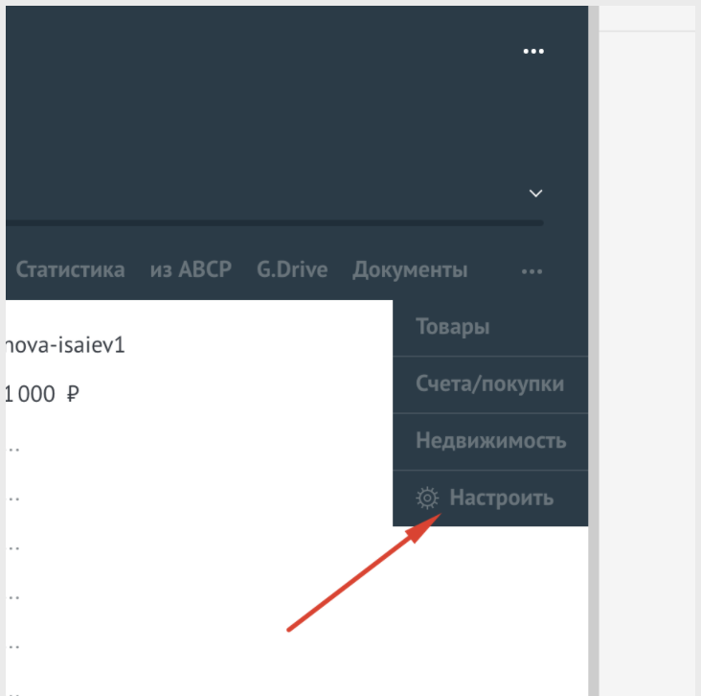Click the ₽ currency symbol
This screenshot has height=696, width=701.
point(73,394)
